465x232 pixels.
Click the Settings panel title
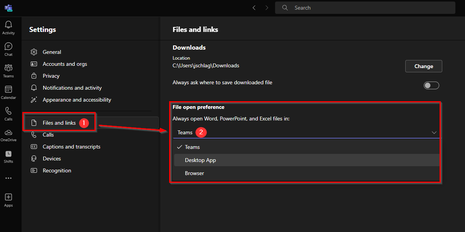point(43,30)
